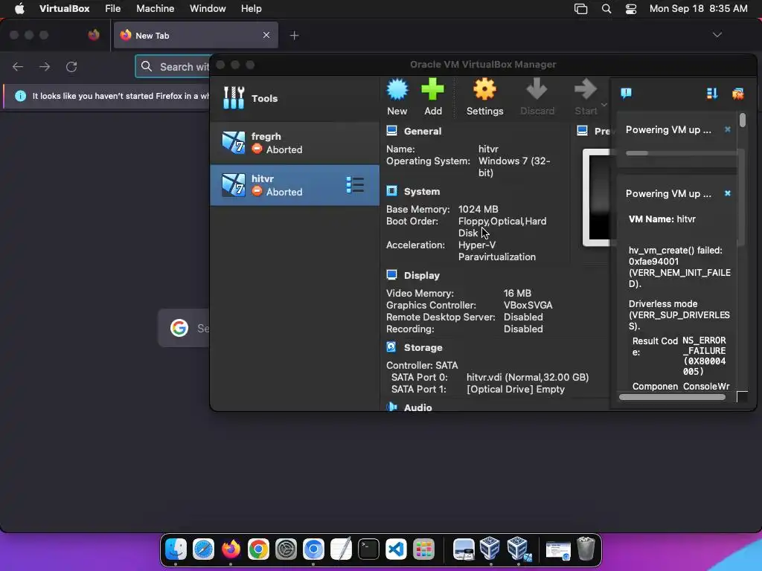Click the General section header
762x571 pixels.
(423, 131)
